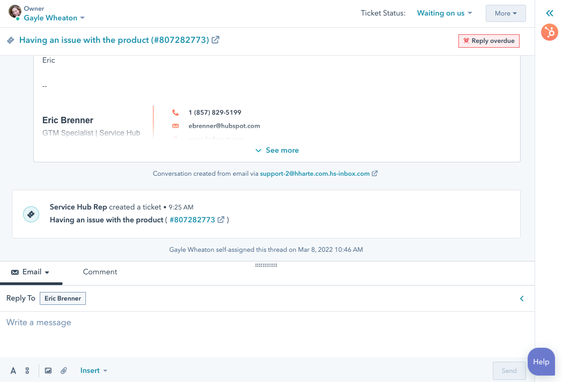The height and width of the screenshot is (382, 562).
Task: Open the Insert dropdown in the editor toolbar
Action: coord(94,371)
